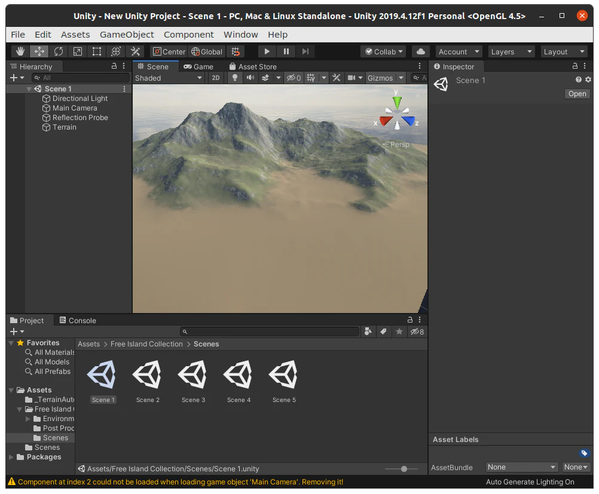Search assets by label tag icon

click(x=383, y=332)
